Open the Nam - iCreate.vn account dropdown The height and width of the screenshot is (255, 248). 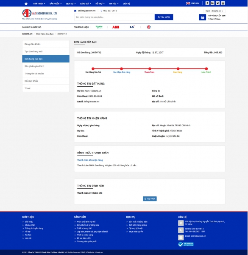[214, 11]
